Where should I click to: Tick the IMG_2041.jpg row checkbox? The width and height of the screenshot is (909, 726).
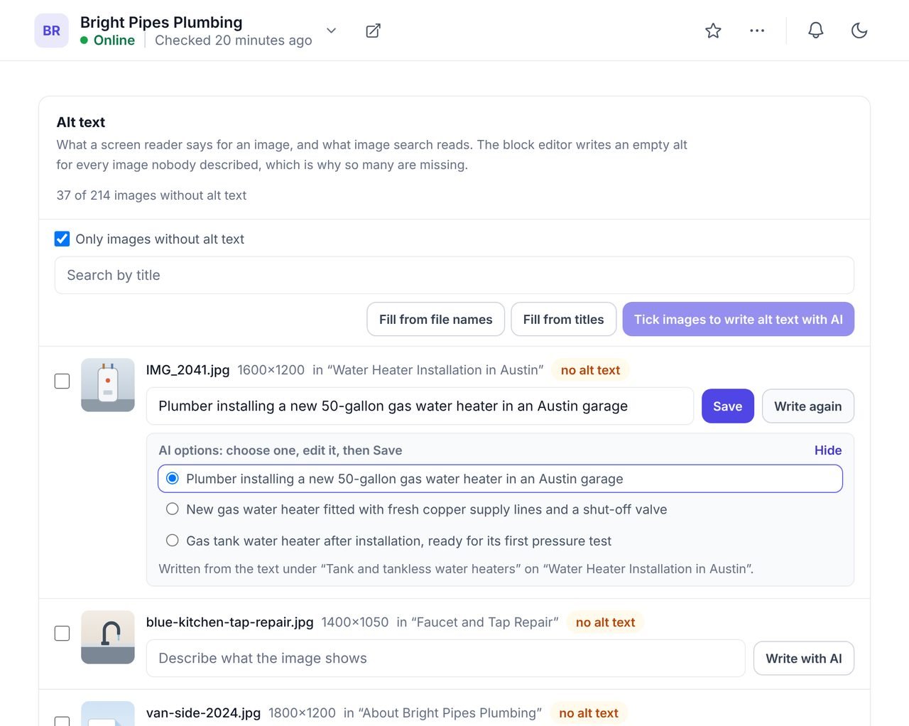(62, 381)
